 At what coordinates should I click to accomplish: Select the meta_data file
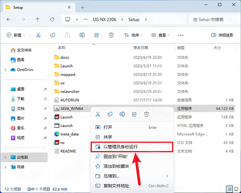(69, 134)
